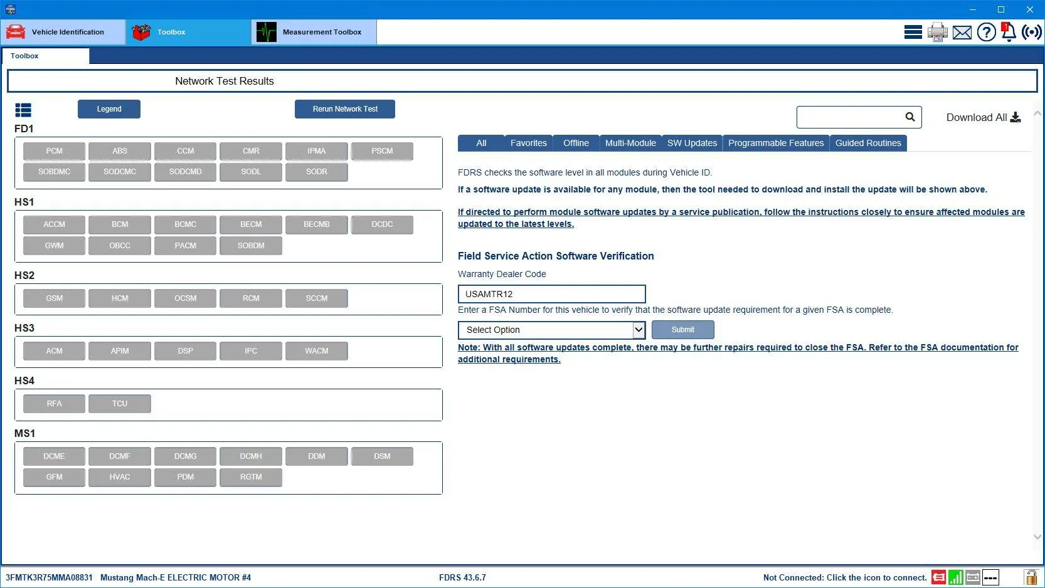Screen dimensions: 1045x588
Task: View notifications using the bell icon
Action: tap(1009, 32)
